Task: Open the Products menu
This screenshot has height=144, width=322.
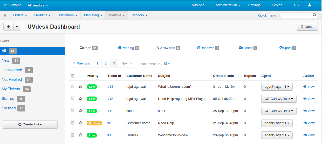Action: point(42,15)
